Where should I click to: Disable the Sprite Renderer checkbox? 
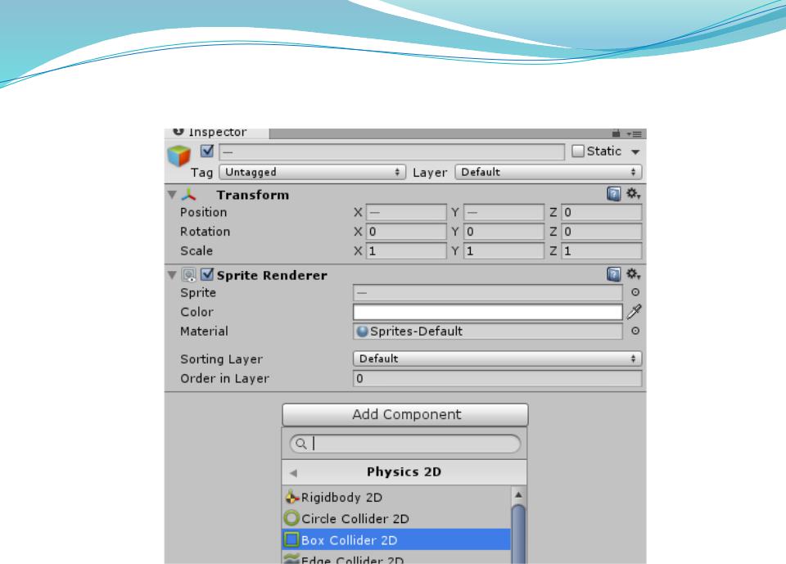[x=207, y=274]
